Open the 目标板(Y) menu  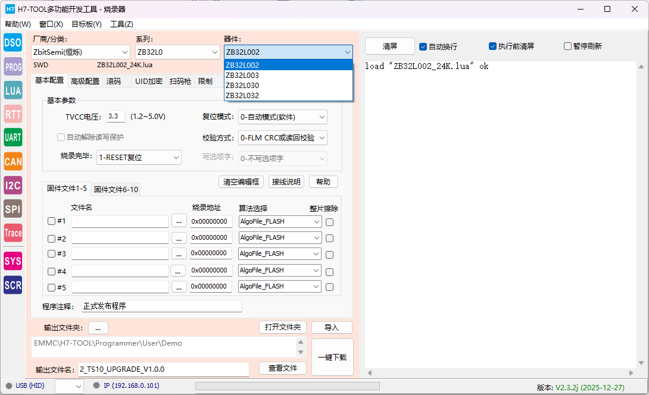click(x=86, y=24)
